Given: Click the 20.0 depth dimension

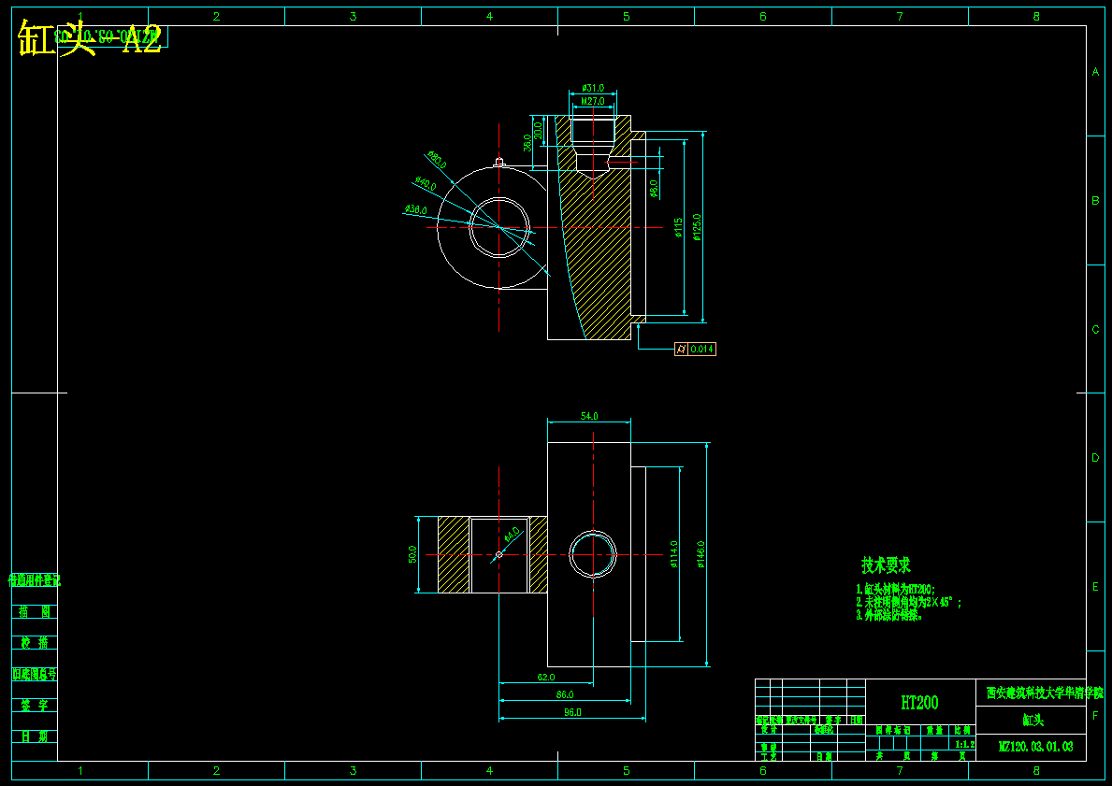Looking at the screenshot, I should coord(539,131).
